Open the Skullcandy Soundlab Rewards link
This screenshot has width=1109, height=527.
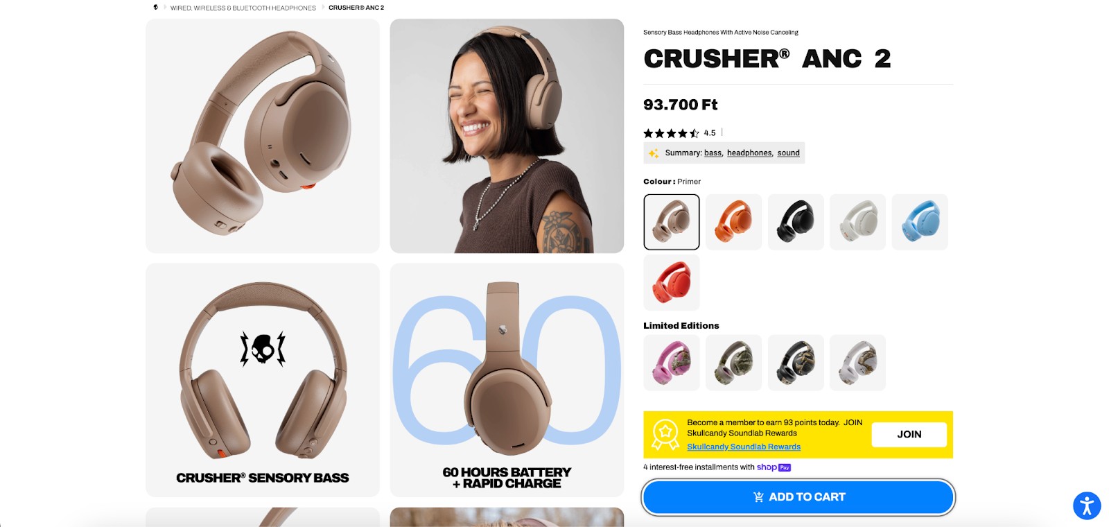744,447
